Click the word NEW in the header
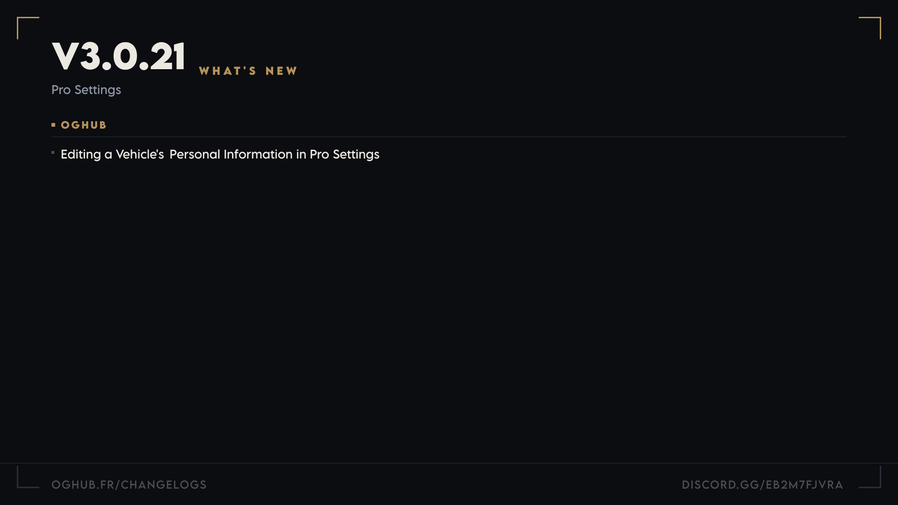The image size is (898, 505). click(x=282, y=71)
